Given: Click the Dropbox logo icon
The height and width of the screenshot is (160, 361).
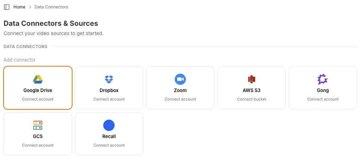Looking at the screenshot, I should point(109,79).
